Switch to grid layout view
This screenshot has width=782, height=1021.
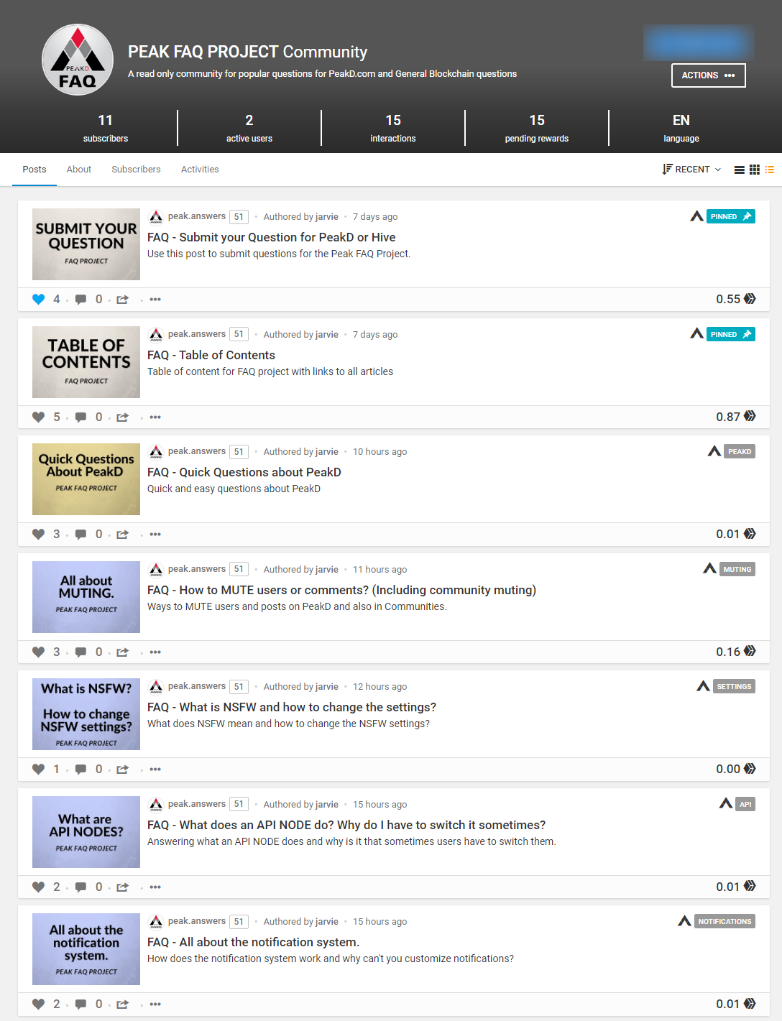[755, 170]
